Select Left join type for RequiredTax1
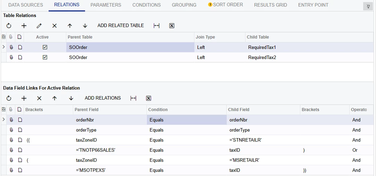 click(220, 47)
